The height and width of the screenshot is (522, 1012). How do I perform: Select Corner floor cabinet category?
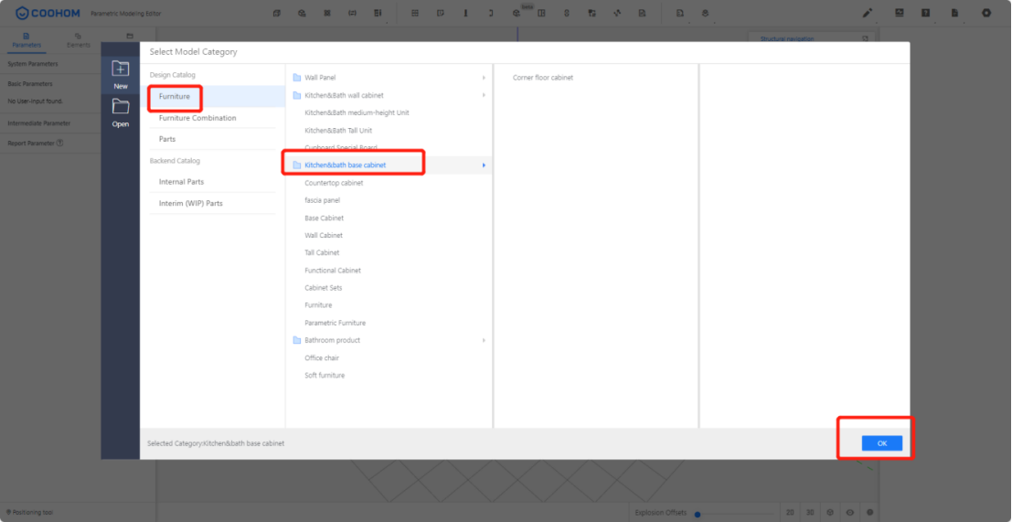pos(543,78)
